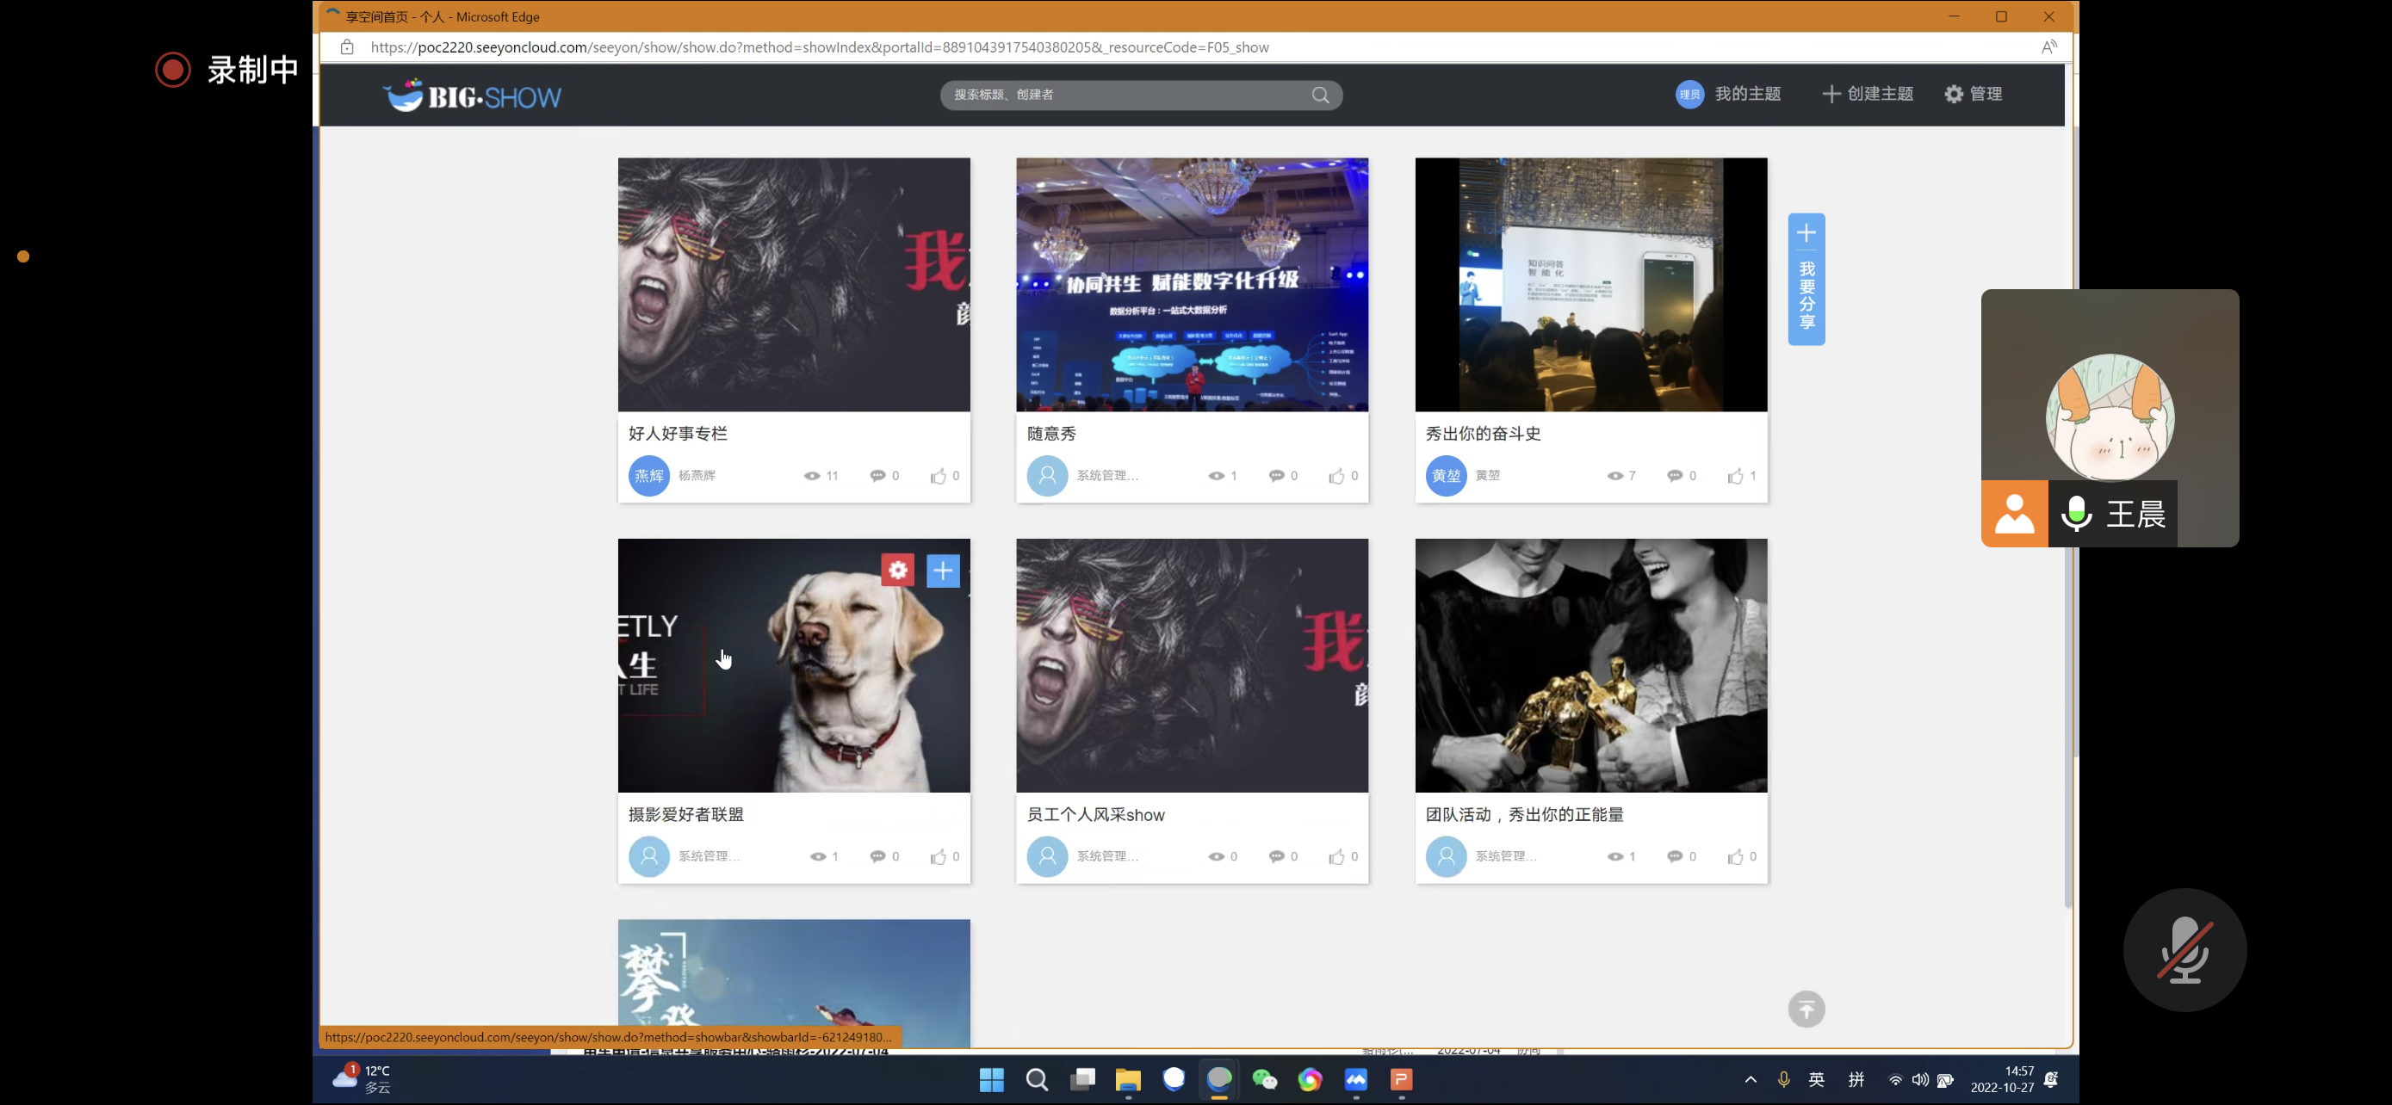Open 我的主题 page
This screenshot has width=2392, height=1105.
1747,94
